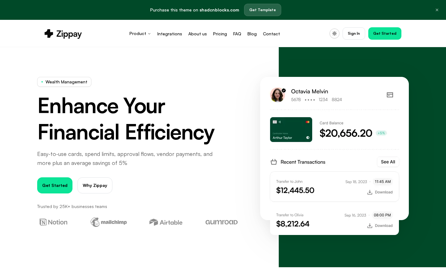Click the $12,445.50 transaction amount
Viewport: 446px width, 279px height.
pyautogui.click(x=295, y=190)
